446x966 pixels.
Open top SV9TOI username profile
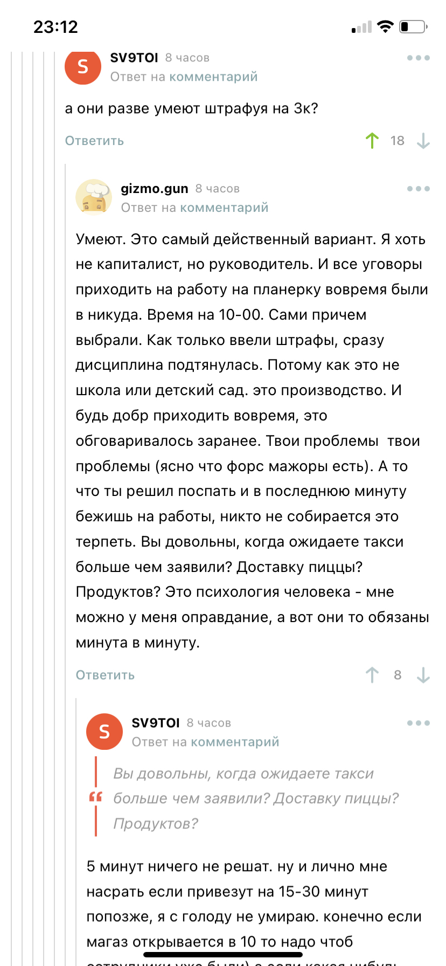click(x=134, y=58)
